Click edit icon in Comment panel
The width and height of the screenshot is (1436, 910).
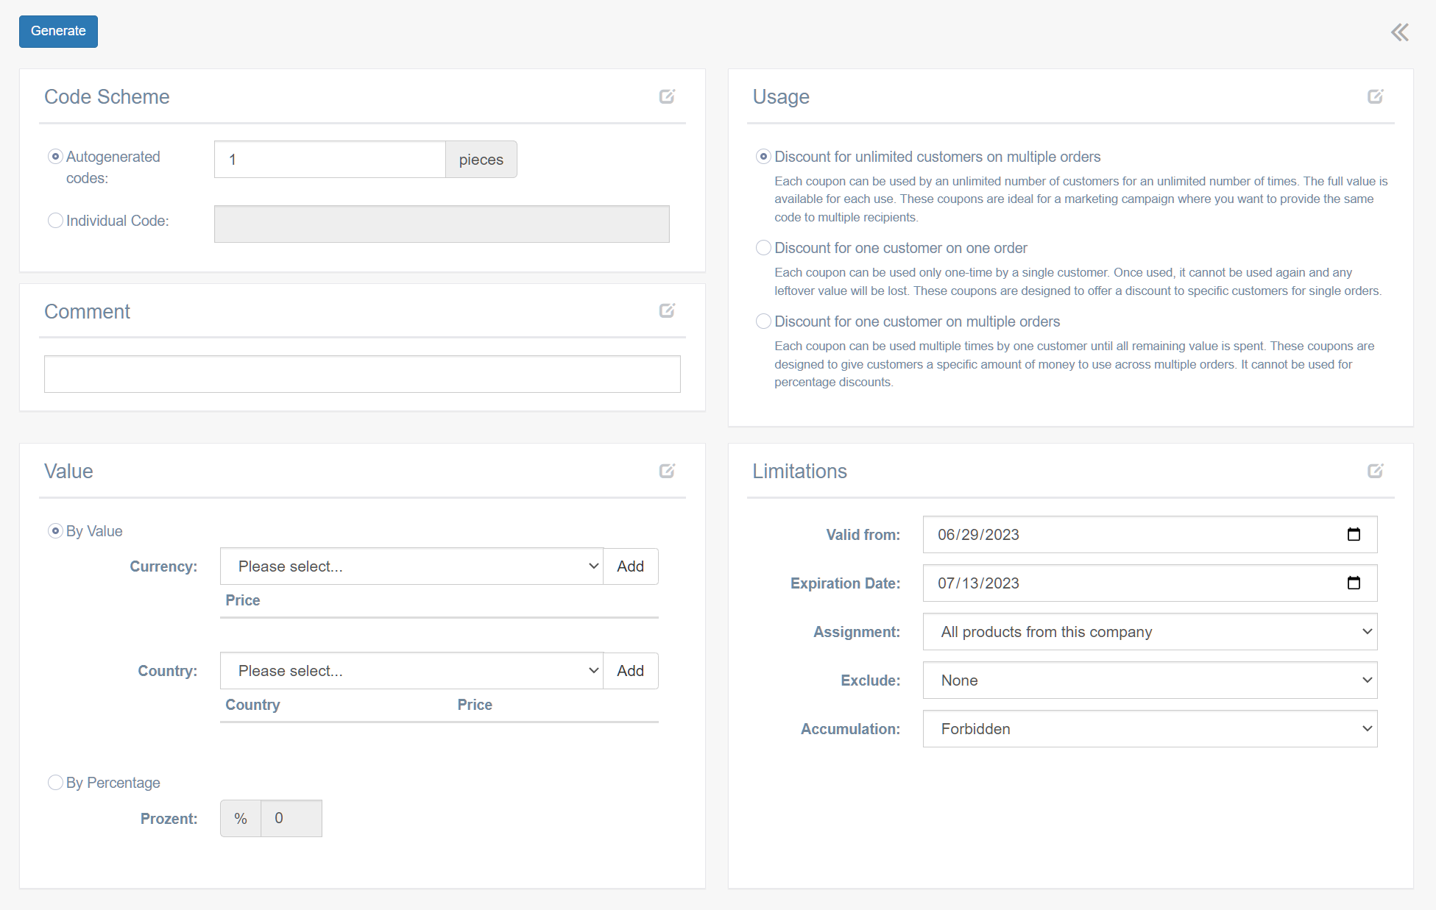click(667, 310)
